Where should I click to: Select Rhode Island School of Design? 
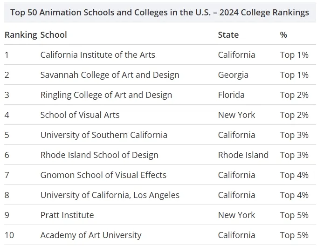point(99,155)
